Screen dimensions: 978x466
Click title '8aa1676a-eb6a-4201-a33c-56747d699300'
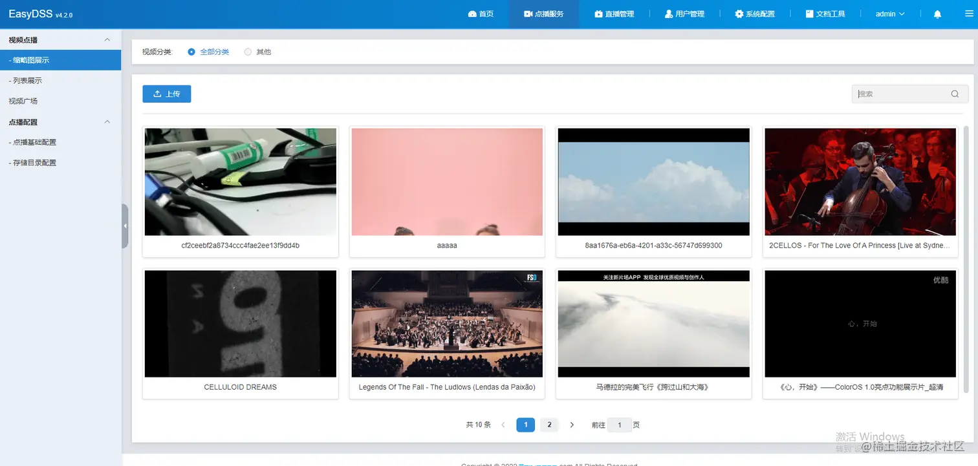[653, 246]
